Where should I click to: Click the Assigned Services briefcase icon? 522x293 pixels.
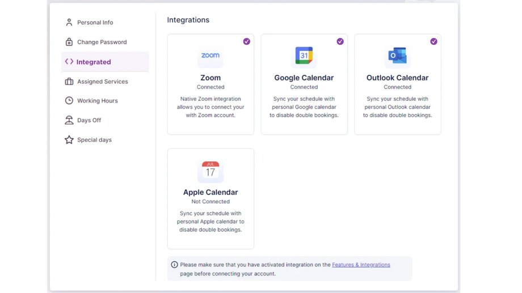click(69, 82)
